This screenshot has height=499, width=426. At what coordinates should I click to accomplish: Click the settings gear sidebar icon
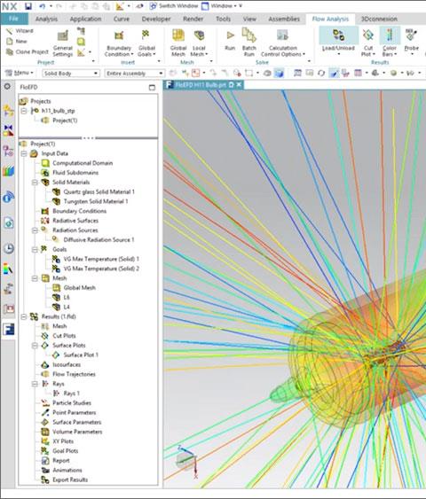coord(7,87)
